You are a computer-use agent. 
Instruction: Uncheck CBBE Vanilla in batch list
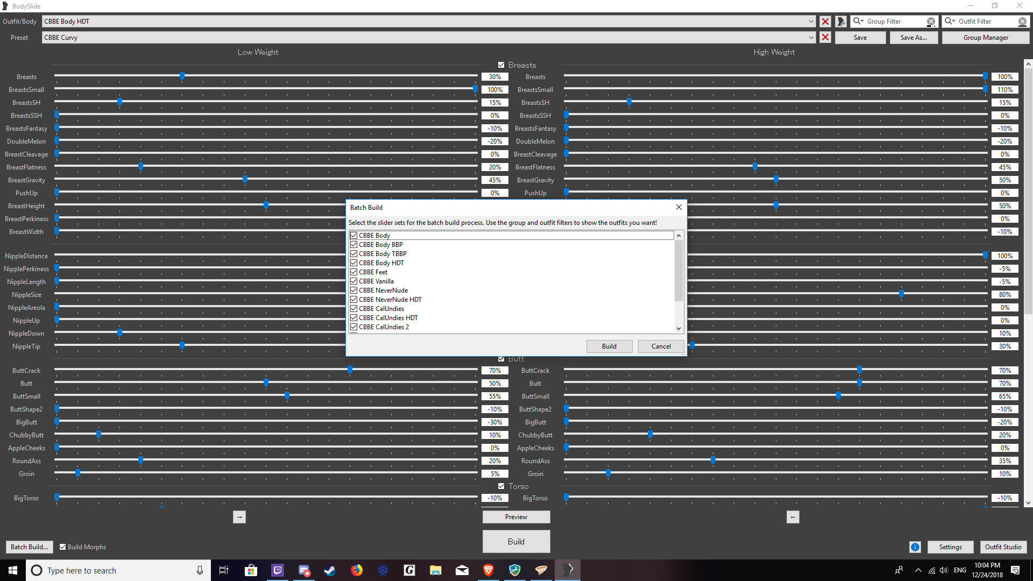pyautogui.click(x=354, y=281)
